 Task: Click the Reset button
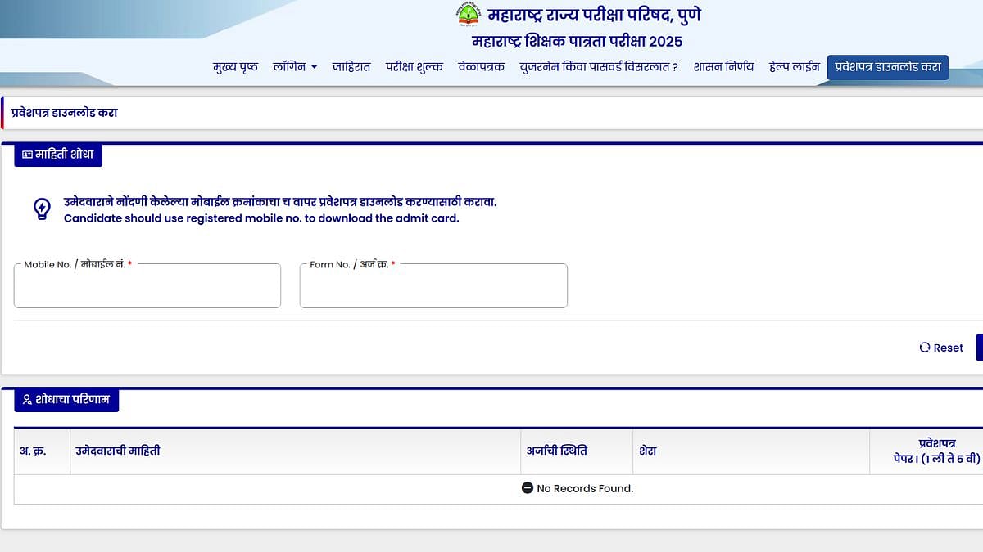(x=941, y=348)
